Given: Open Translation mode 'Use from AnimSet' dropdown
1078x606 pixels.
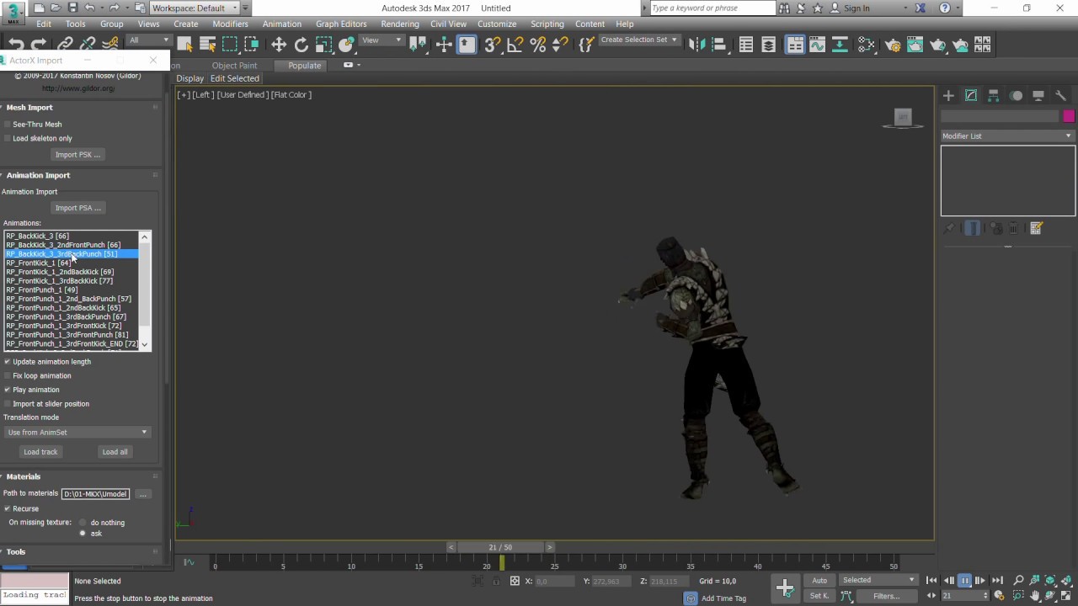Looking at the screenshot, I should point(77,433).
